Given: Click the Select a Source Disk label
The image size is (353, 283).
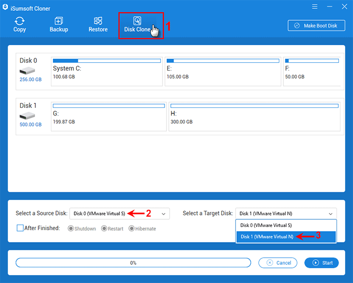Looking at the screenshot, I should [42, 213].
